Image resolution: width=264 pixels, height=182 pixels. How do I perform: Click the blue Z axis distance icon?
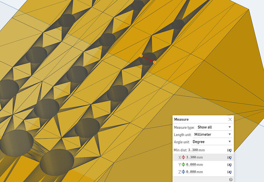point(183,172)
